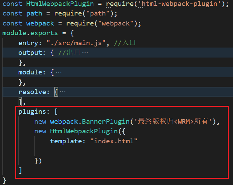Click the '最终版权归<WRM>所有' banner string
The width and height of the screenshot is (233, 185).
[173, 122]
